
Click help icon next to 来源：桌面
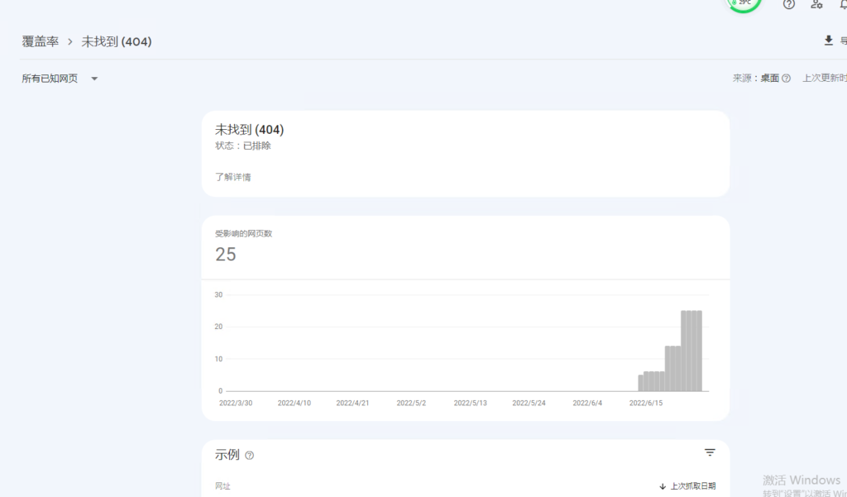pos(786,79)
